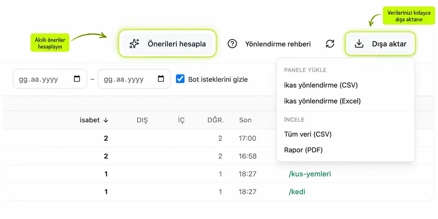Open the /kus-yemleri link
438x219 pixels.
[x=310, y=174]
